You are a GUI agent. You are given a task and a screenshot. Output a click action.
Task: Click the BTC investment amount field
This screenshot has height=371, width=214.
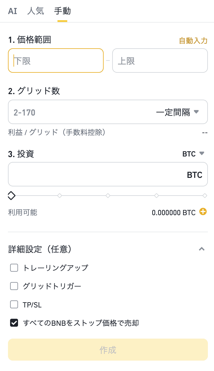[x=108, y=174]
